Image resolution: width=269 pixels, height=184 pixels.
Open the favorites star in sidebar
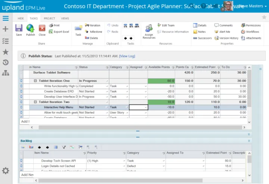6,52
